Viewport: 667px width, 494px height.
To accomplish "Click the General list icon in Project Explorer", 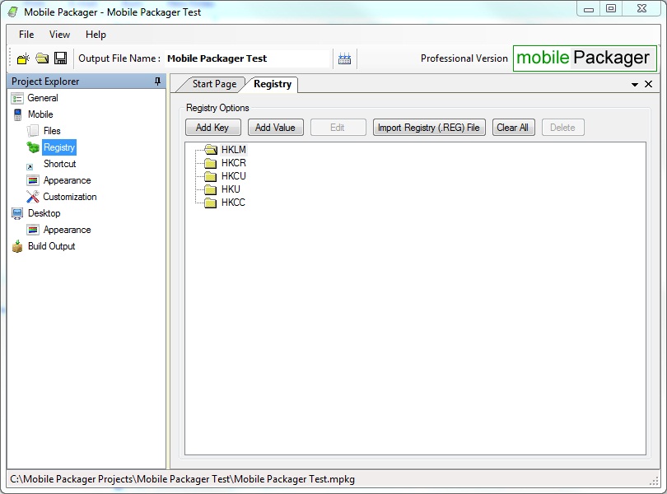I will pos(17,98).
